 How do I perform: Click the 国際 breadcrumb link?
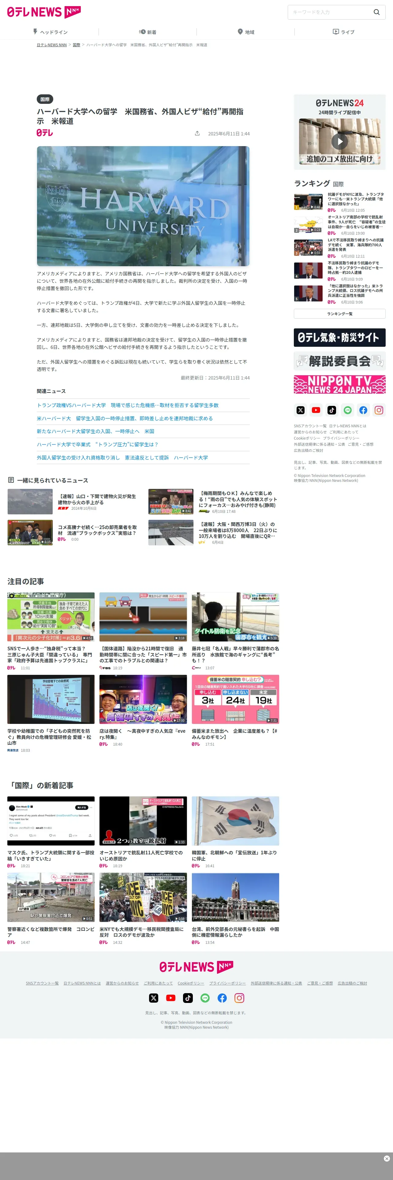tap(77, 45)
